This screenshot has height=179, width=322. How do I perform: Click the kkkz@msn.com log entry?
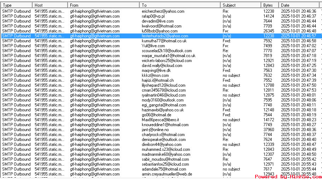pyautogui.click(x=155, y=75)
